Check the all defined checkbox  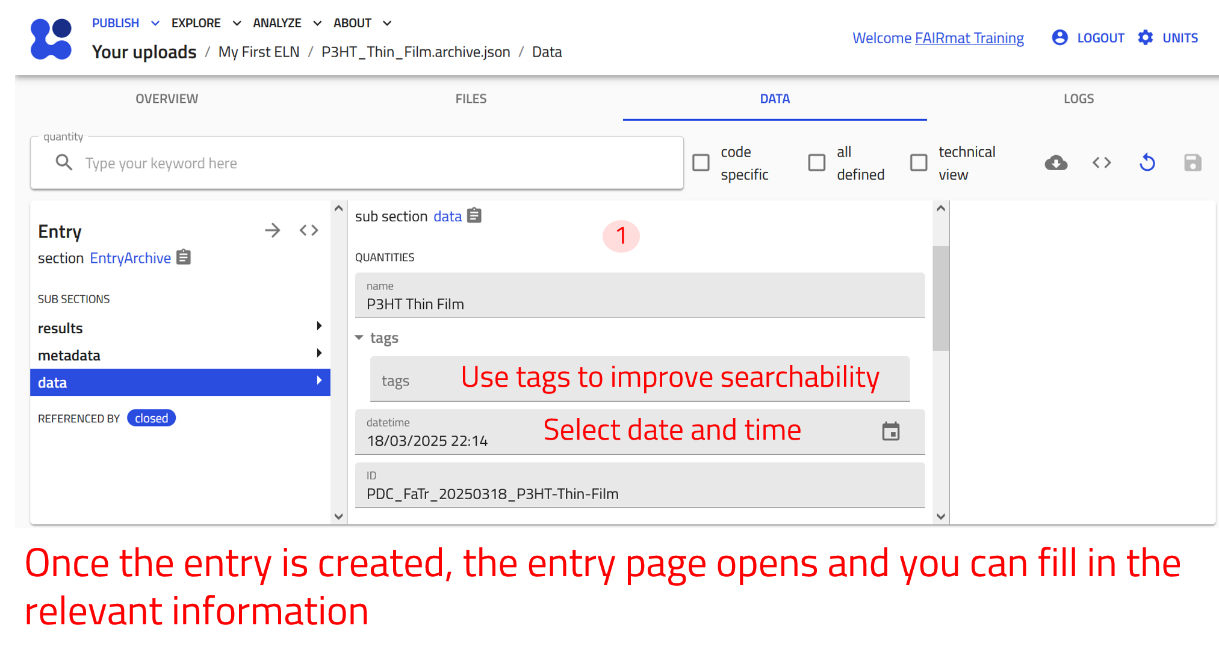coord(816,163)
